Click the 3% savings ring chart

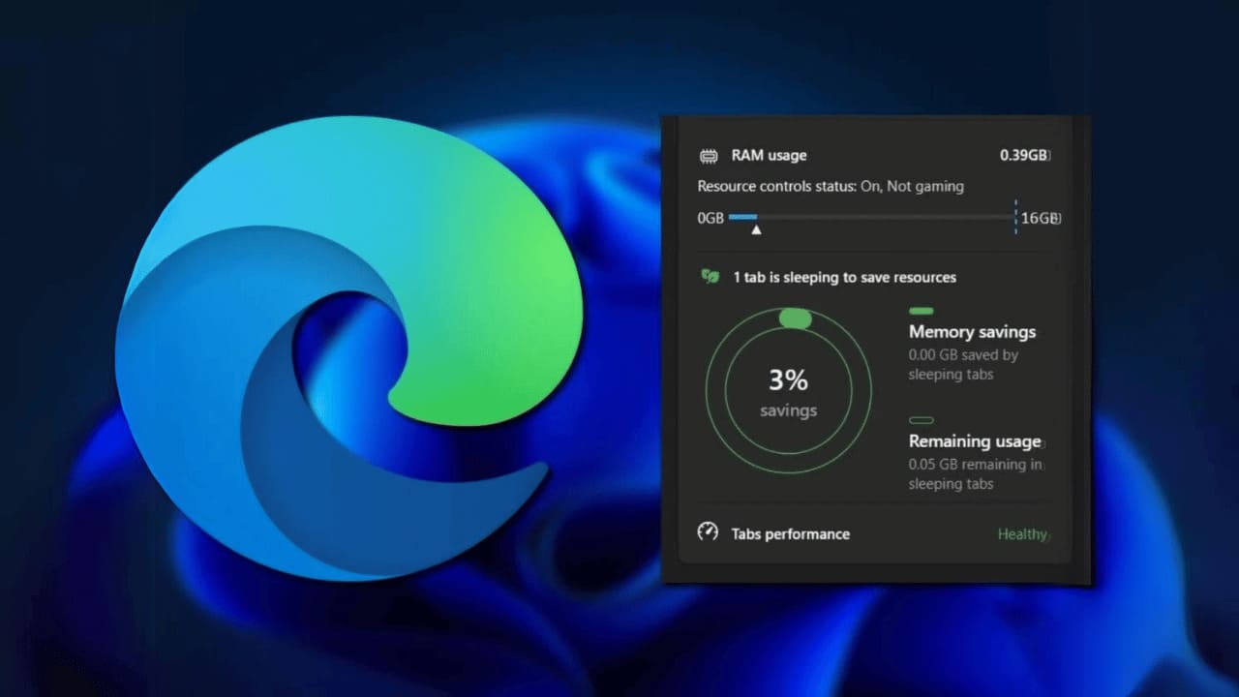tap(789, 391)
